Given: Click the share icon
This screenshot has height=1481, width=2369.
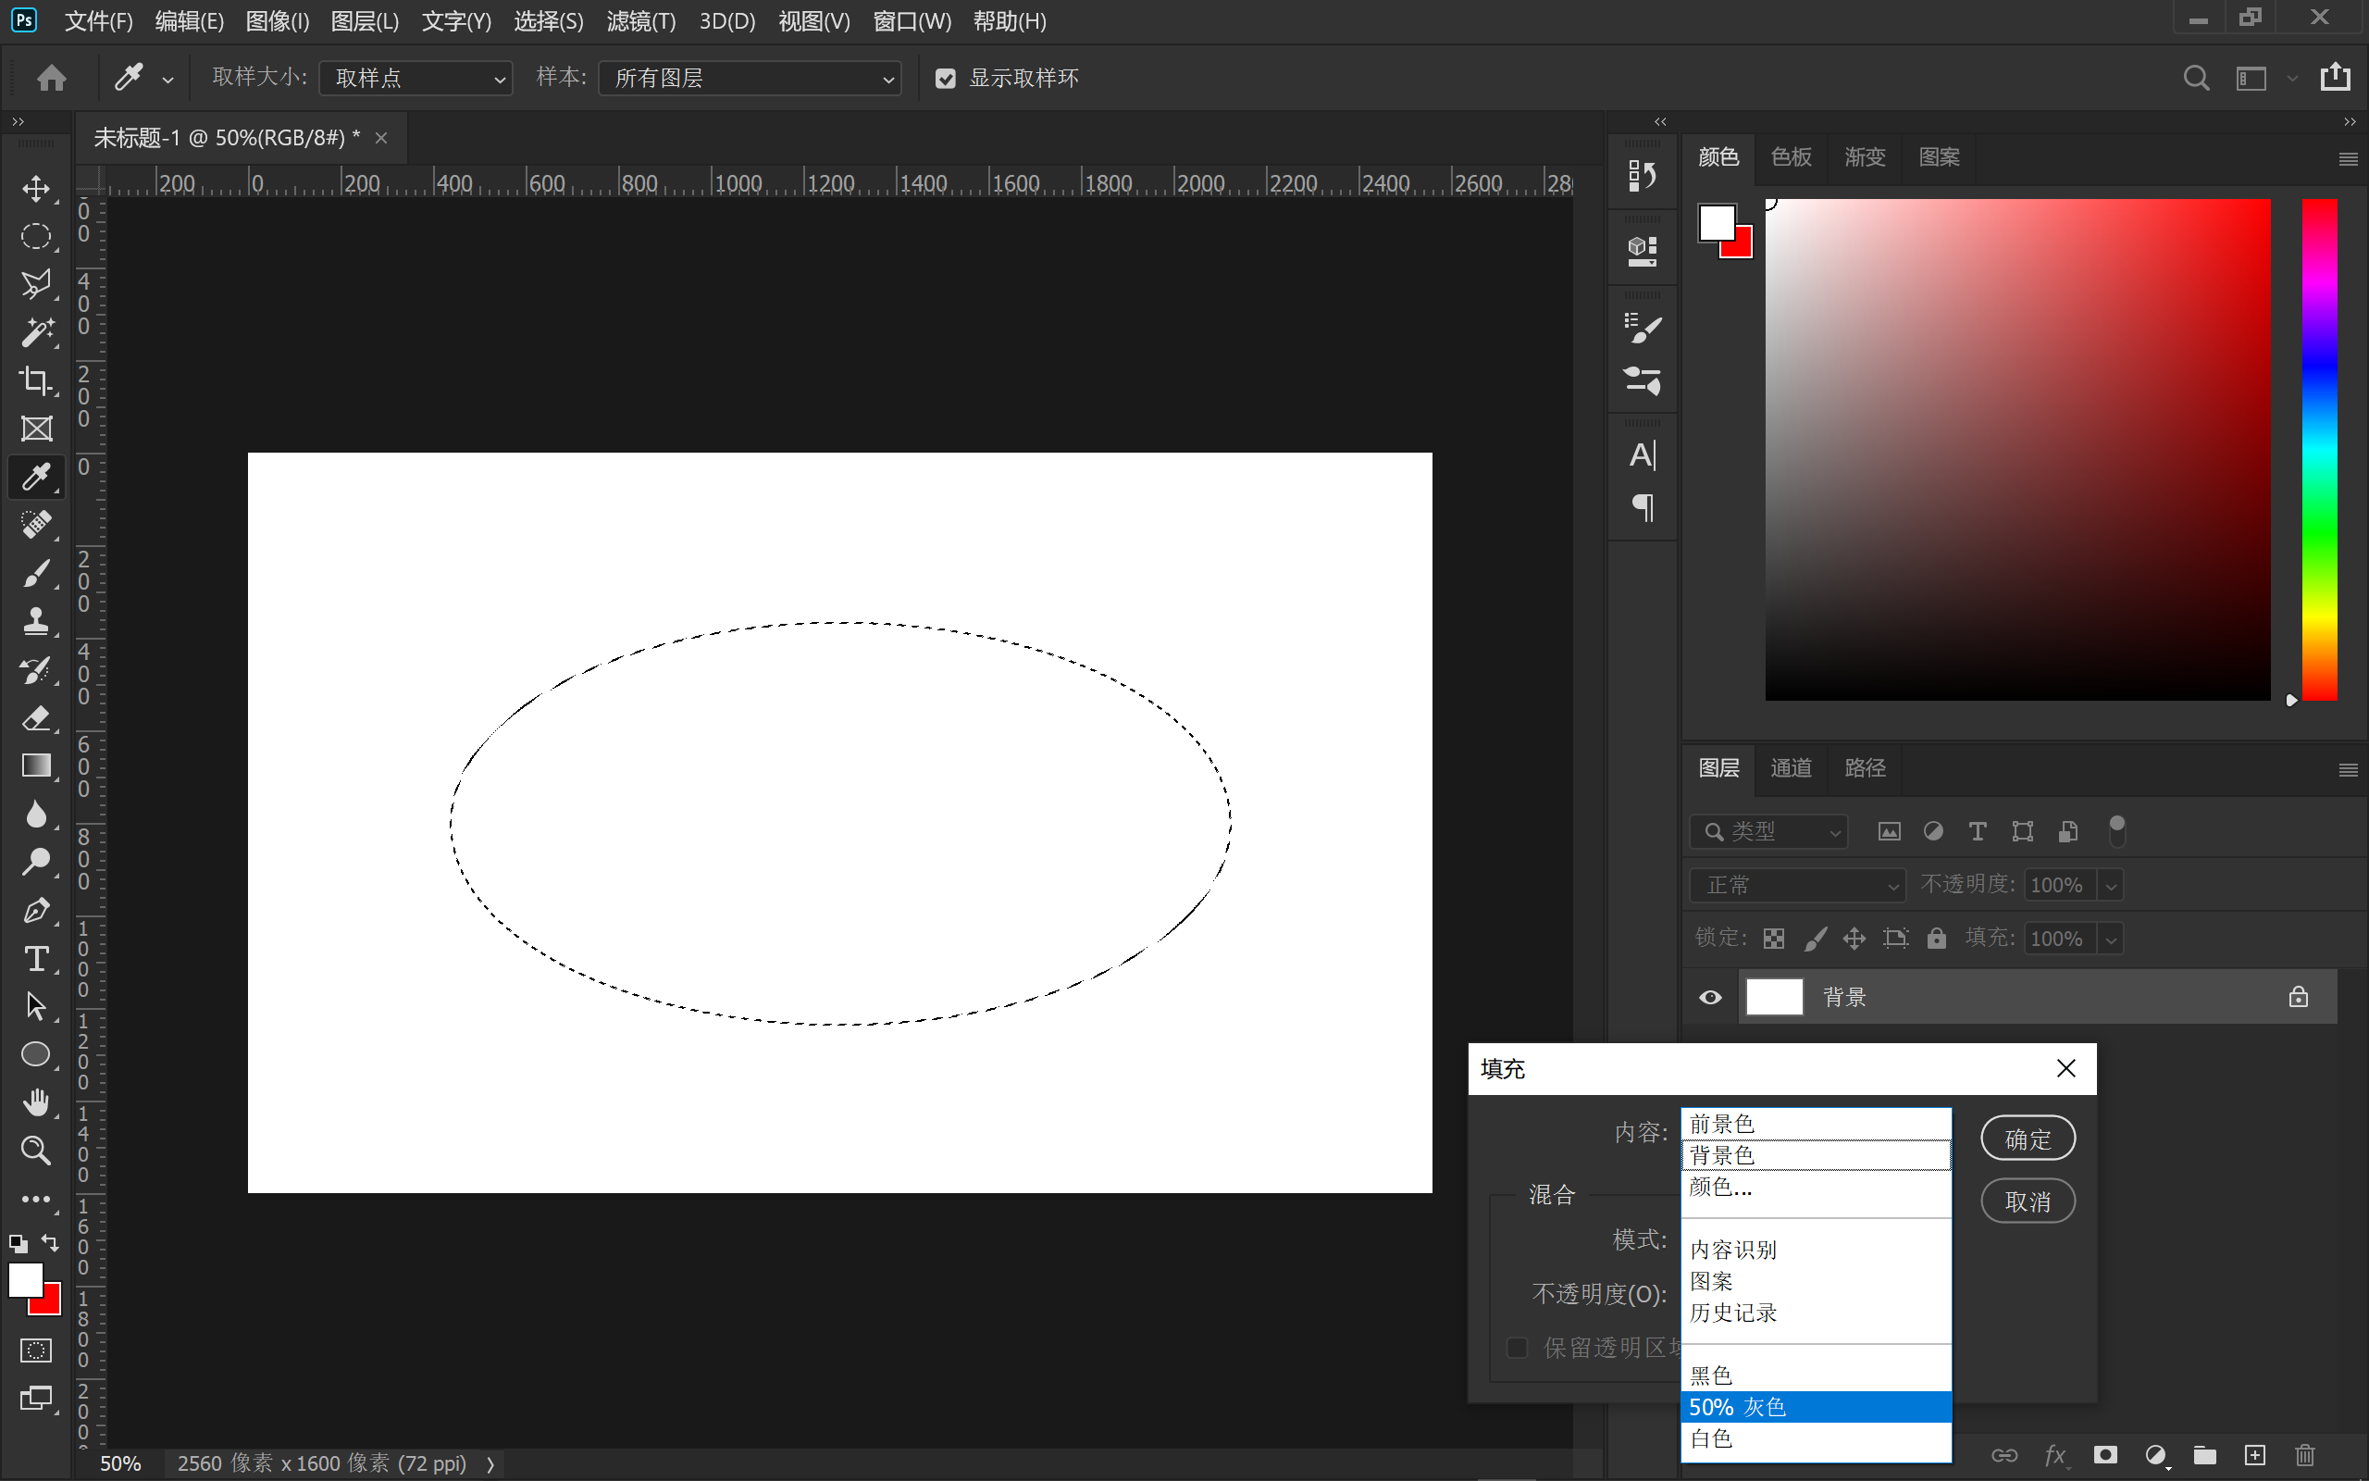Looking at the screenshot, I should click(x=2336, y=77).
